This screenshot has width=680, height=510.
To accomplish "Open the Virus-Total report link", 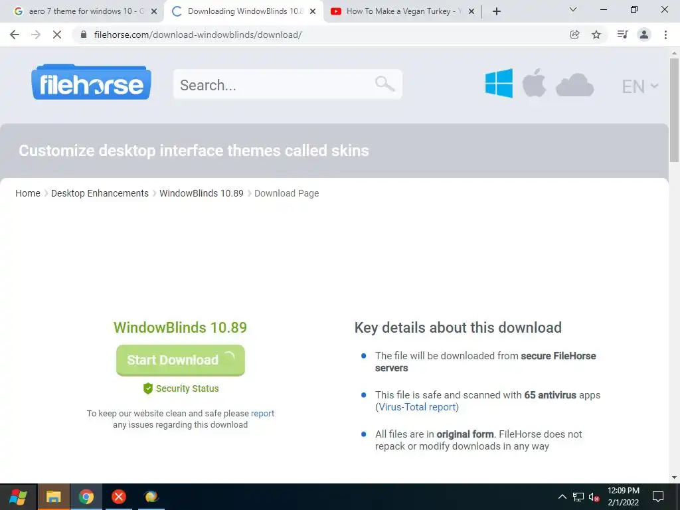I will click(x=417, y=407).
